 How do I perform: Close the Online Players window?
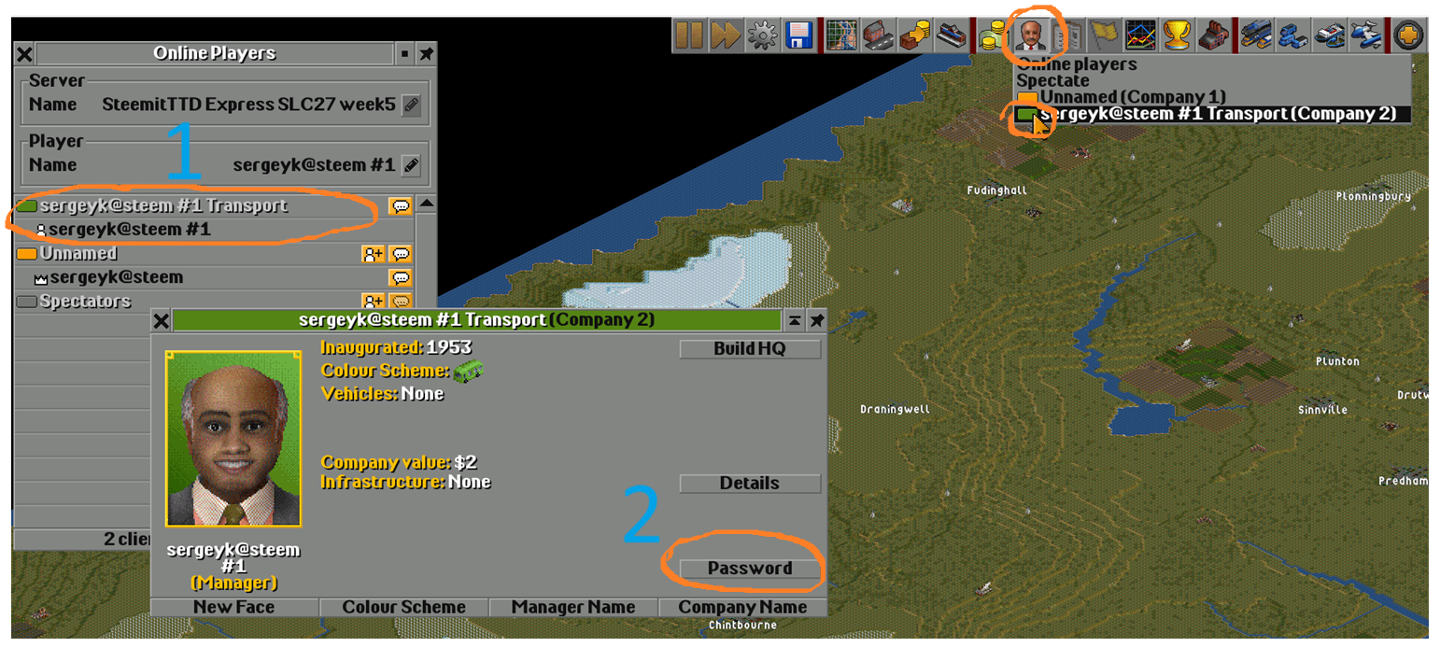pos(24,54)
